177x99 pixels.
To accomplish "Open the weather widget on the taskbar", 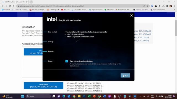I will tap(7, 96).
